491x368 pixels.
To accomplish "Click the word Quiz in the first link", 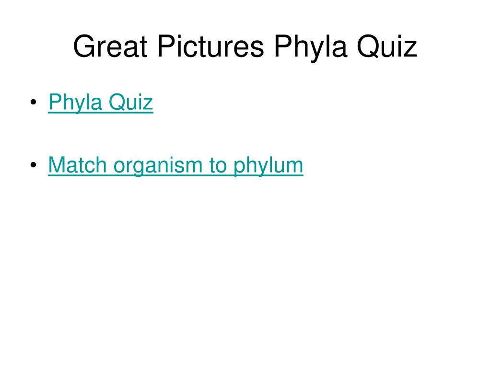I will coord(131,102).
